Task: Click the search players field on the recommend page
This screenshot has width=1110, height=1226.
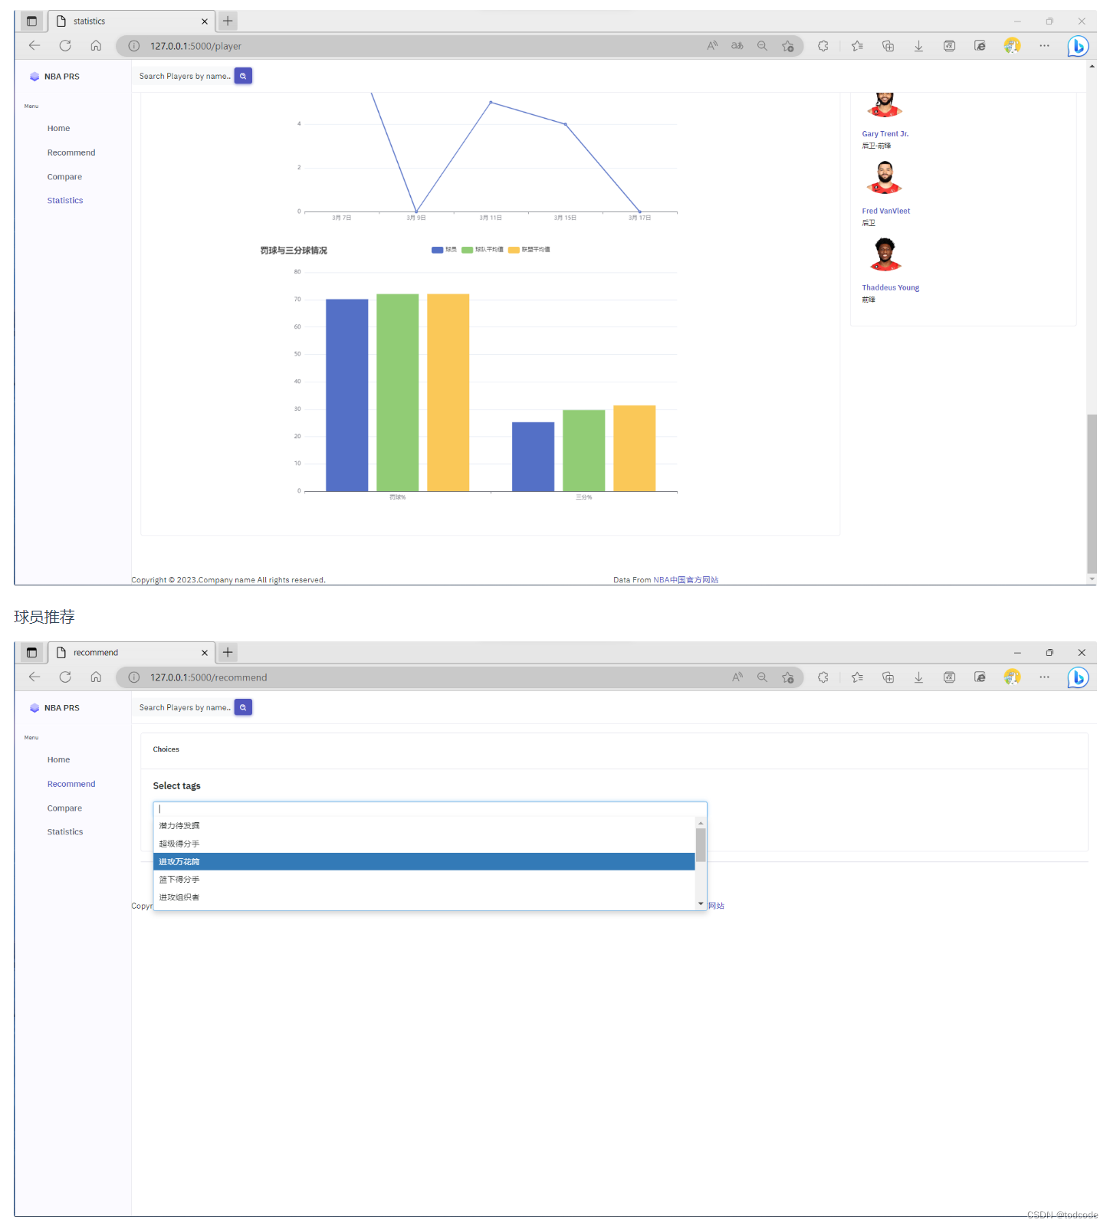Action: pos(185,708)
